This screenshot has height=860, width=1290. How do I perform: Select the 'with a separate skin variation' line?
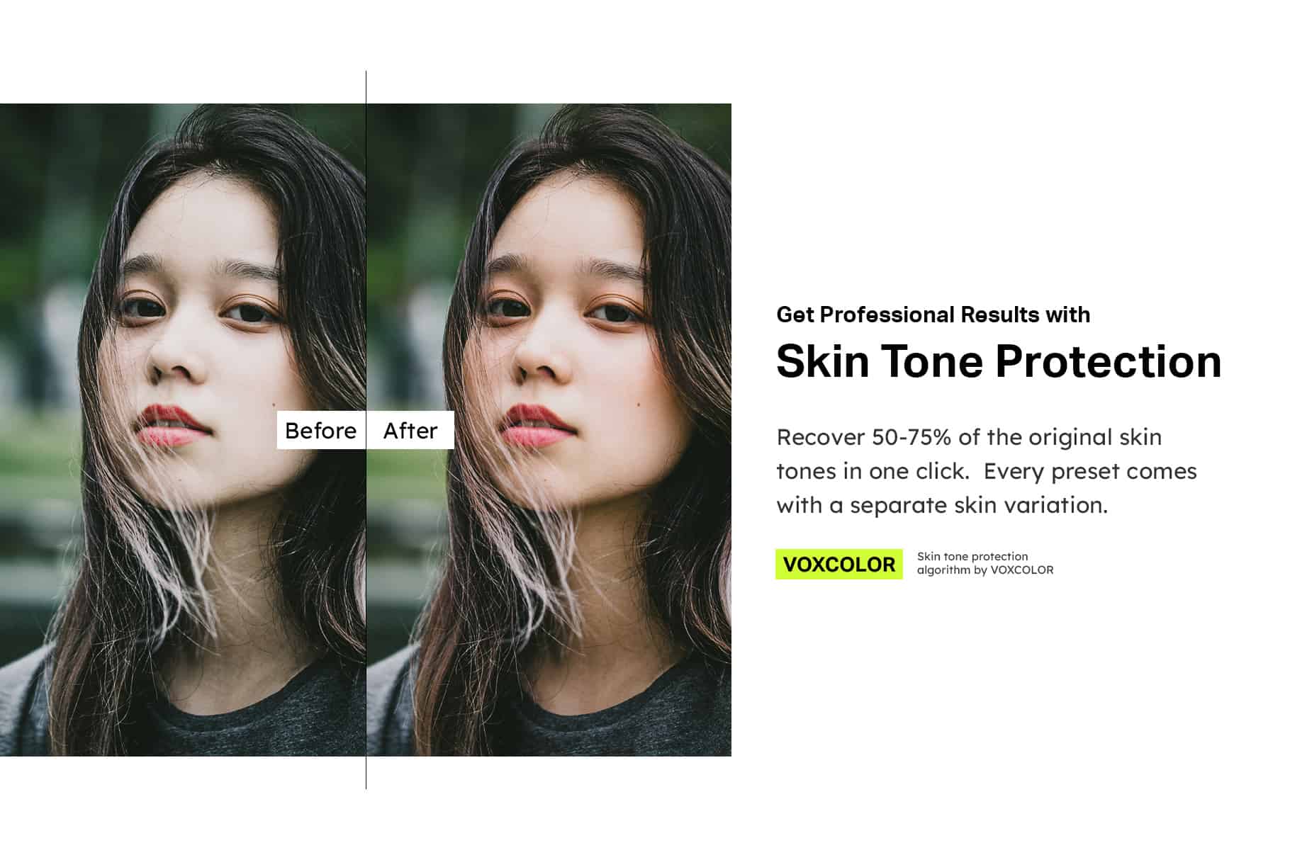point(942,505)
